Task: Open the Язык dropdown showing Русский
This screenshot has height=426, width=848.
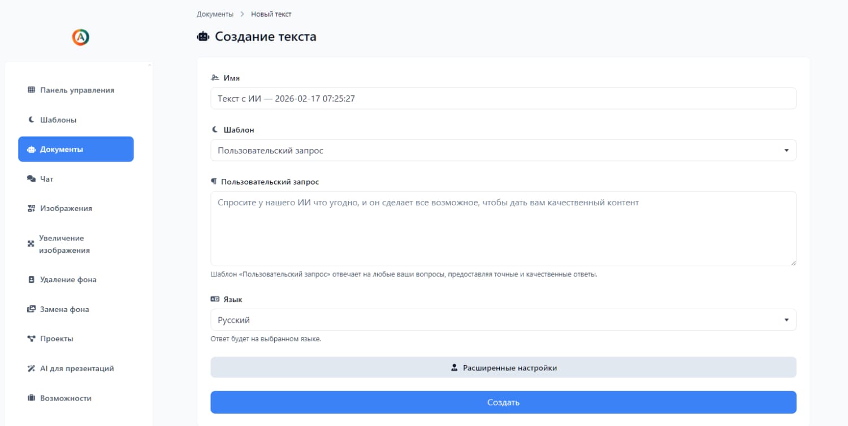Action: 503,320
